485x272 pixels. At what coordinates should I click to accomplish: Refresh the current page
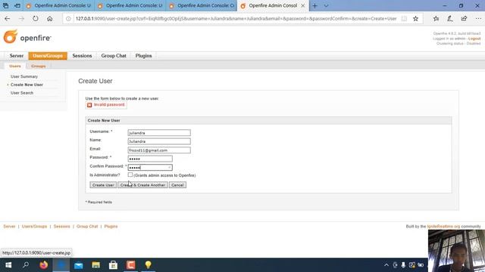coord(36,18)
